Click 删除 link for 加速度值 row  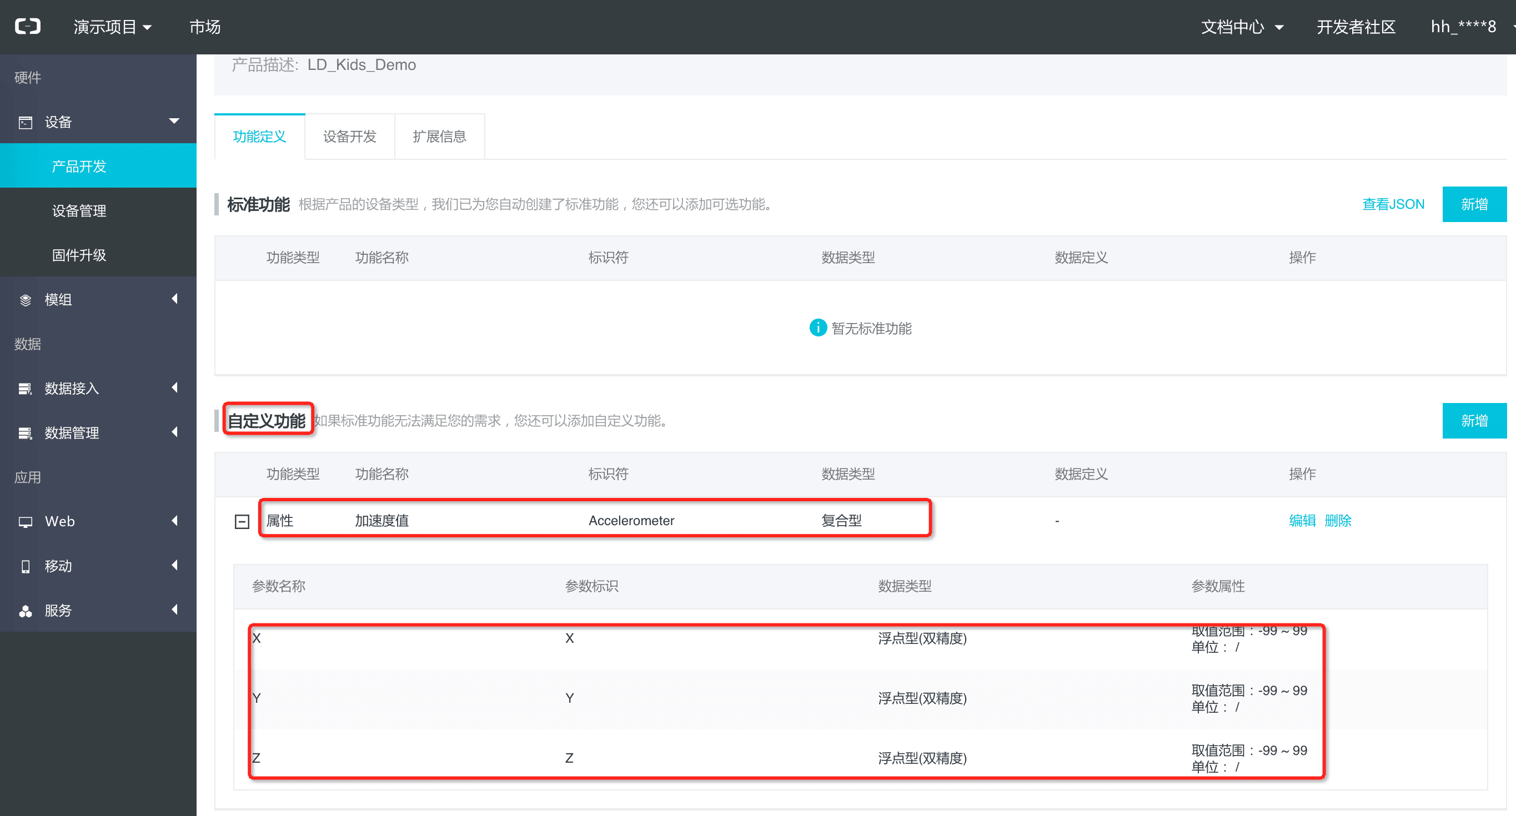click(1338, 521)
